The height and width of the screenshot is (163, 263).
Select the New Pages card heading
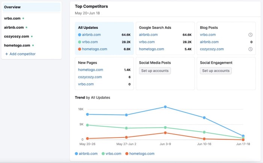tap(88, 63)
